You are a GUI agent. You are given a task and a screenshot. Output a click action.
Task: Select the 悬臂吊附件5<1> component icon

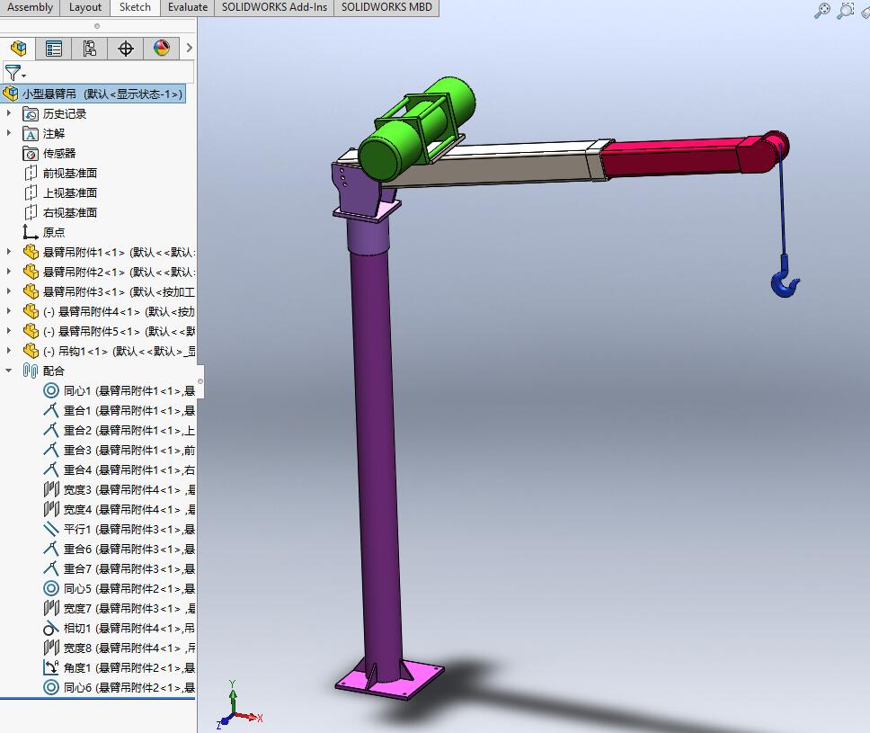tap(31, 331)
